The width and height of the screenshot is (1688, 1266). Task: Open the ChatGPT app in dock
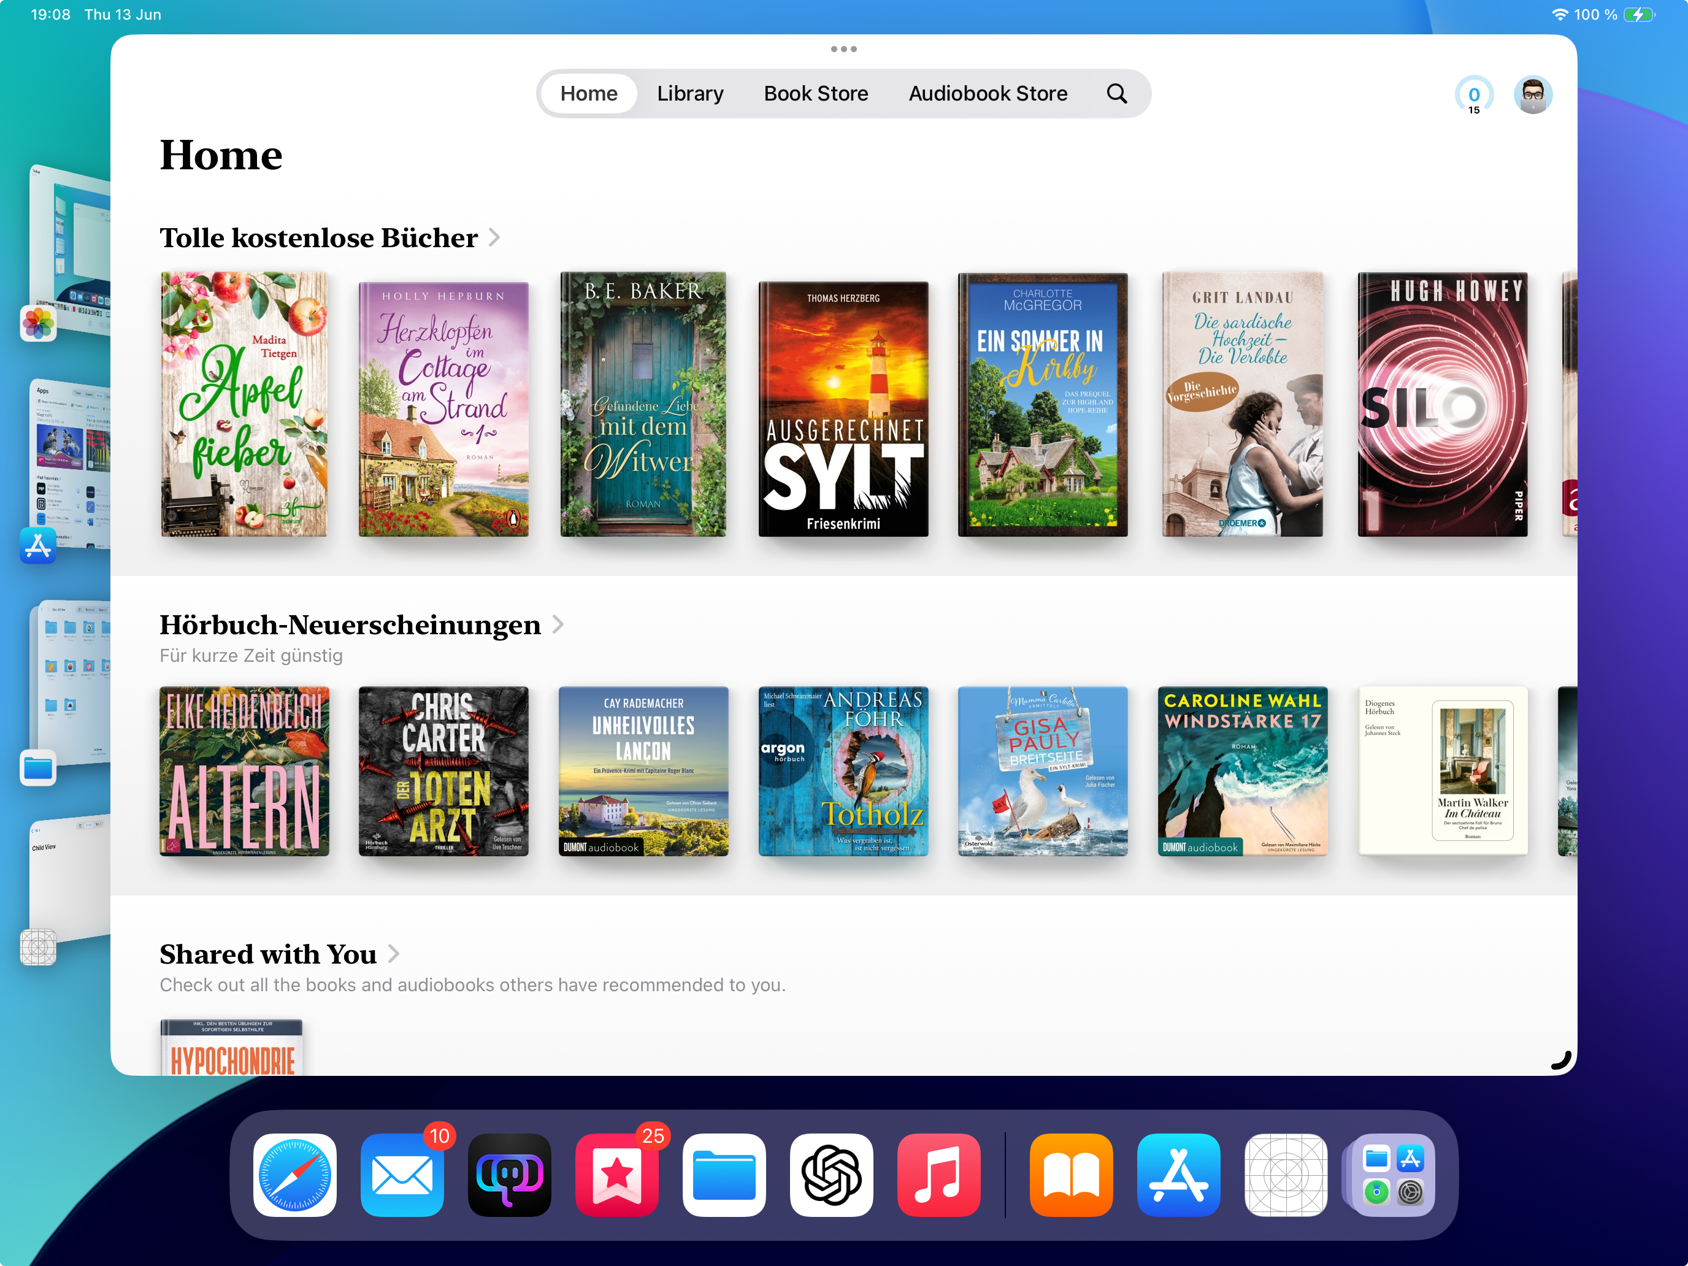tap(831, 1175)
